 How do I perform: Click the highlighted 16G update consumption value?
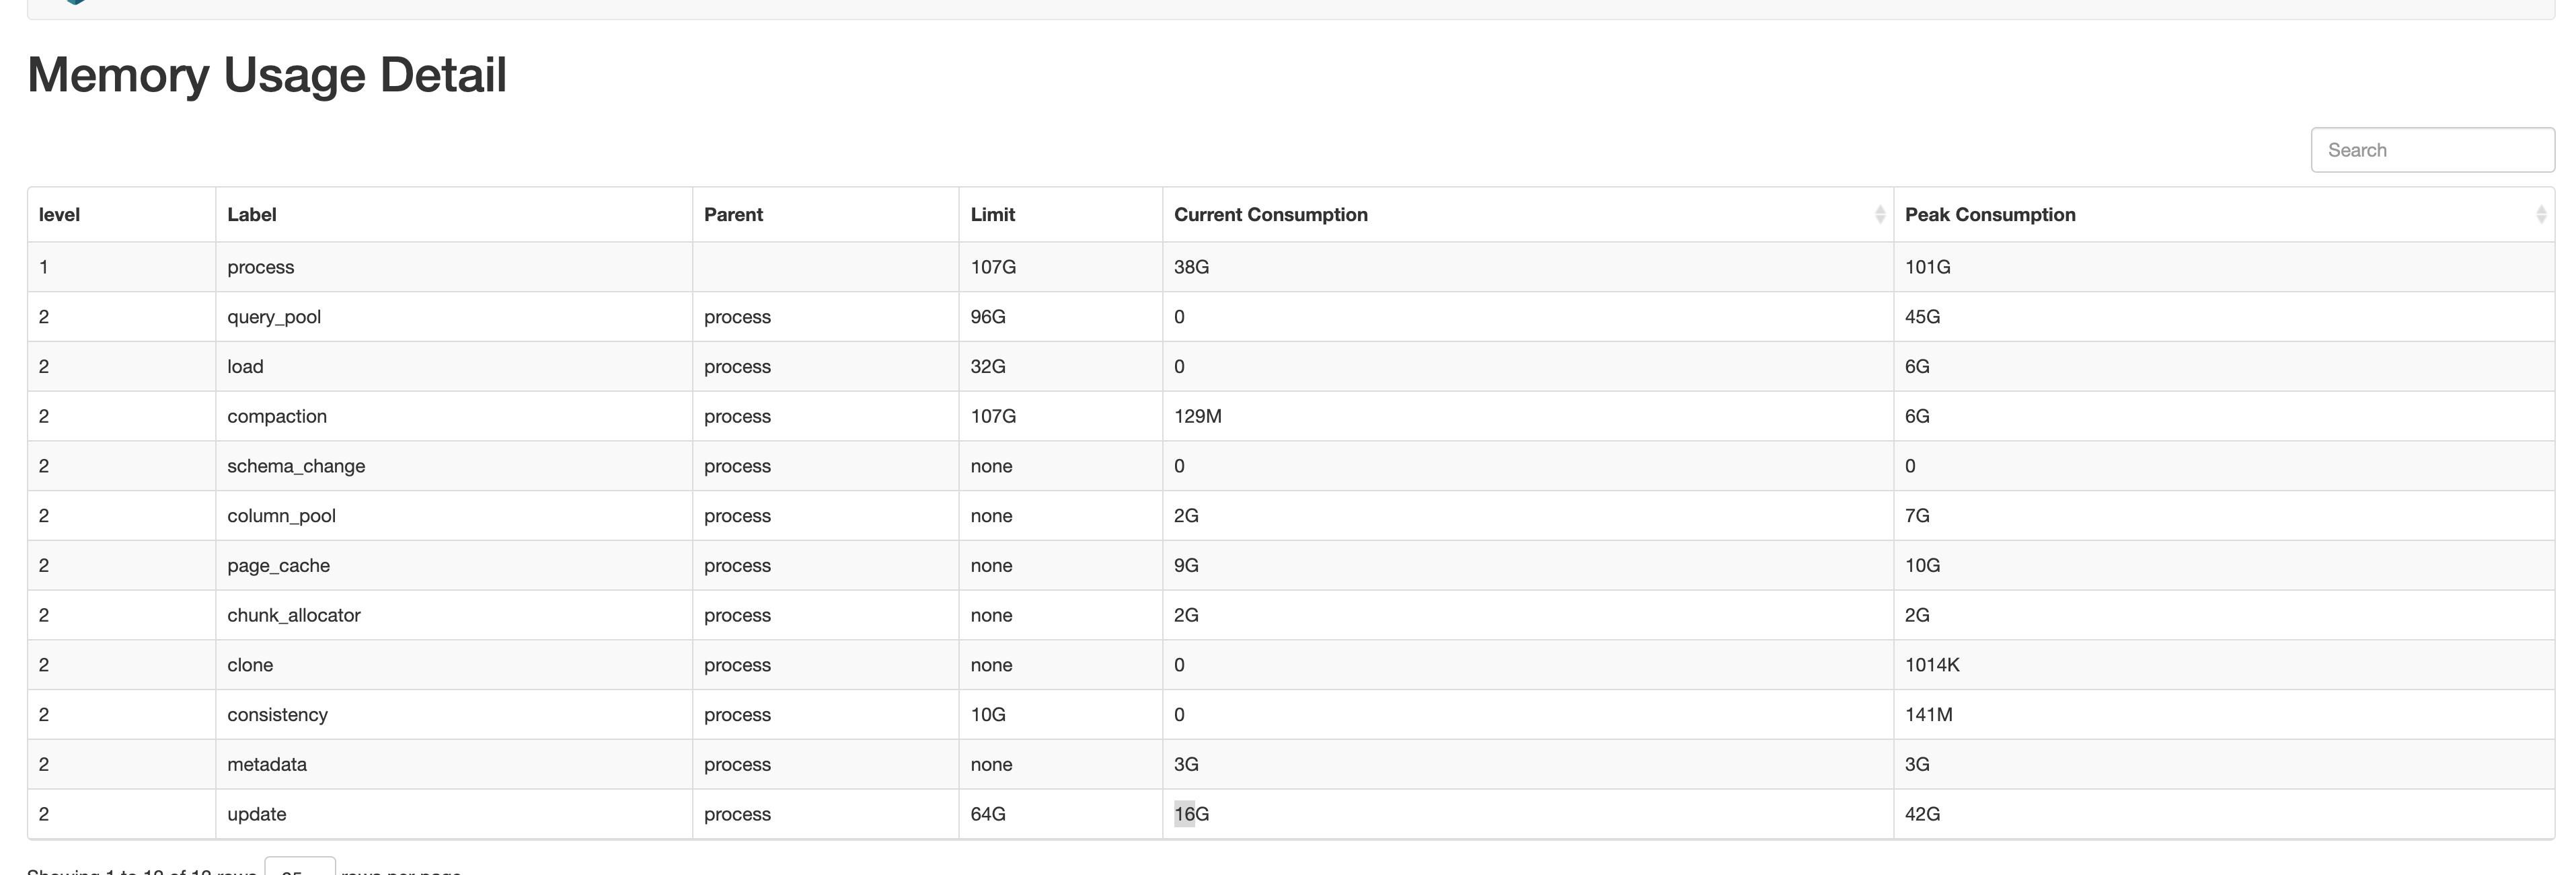pos(1190,814)
